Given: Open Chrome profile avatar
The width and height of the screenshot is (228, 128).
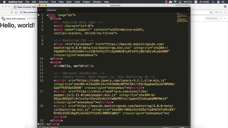Looking at the screenshot, I should [225, 6].
